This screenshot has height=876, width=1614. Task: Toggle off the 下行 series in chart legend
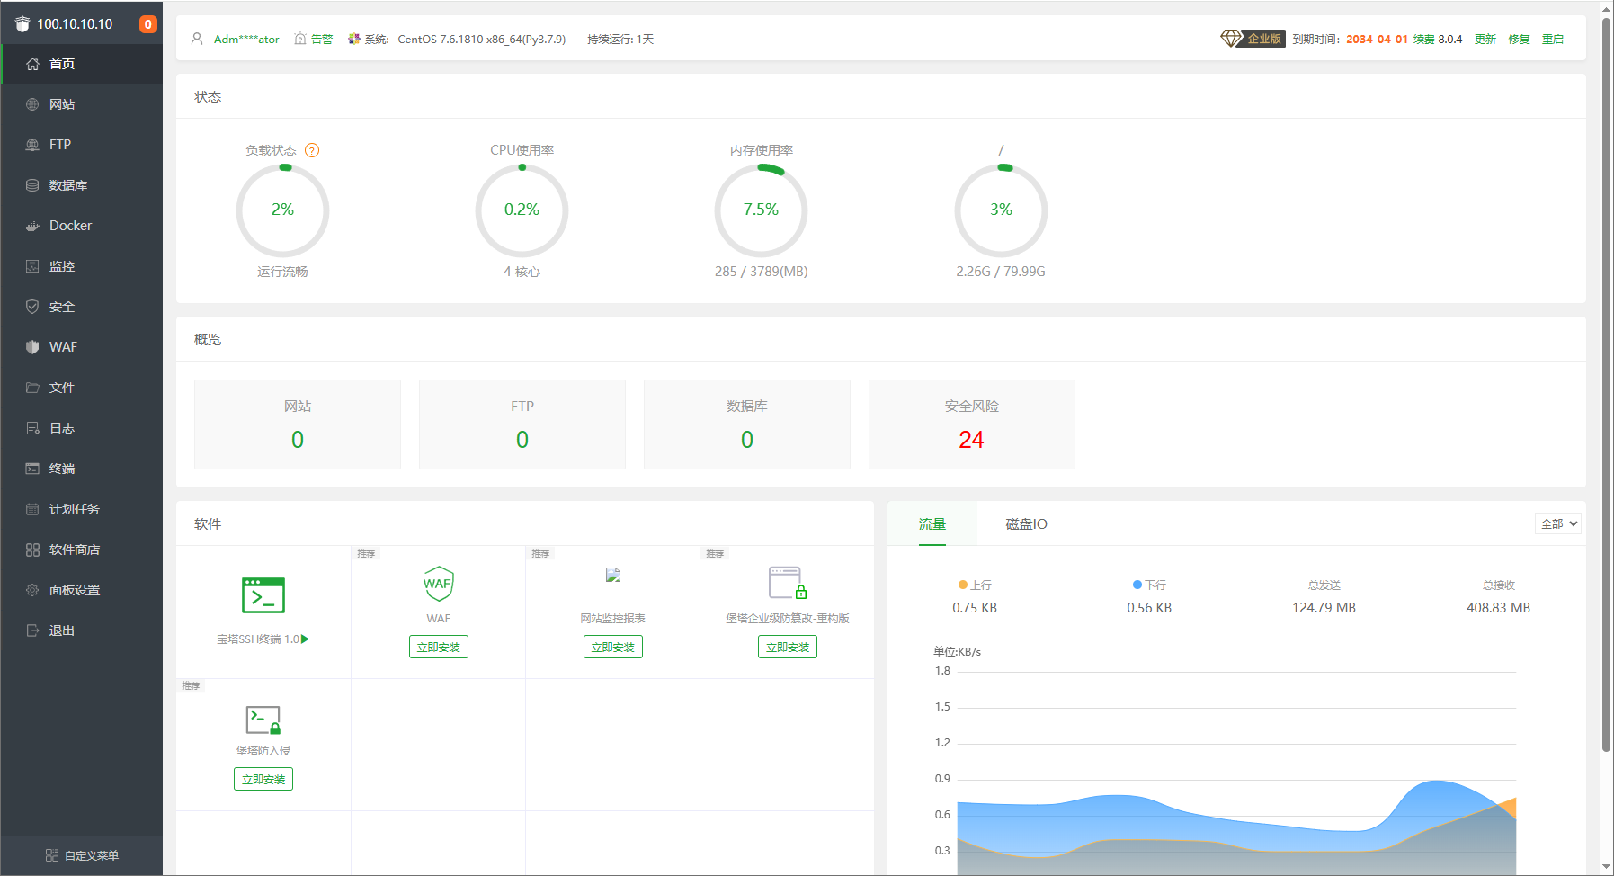click(x=1149, y=585)
